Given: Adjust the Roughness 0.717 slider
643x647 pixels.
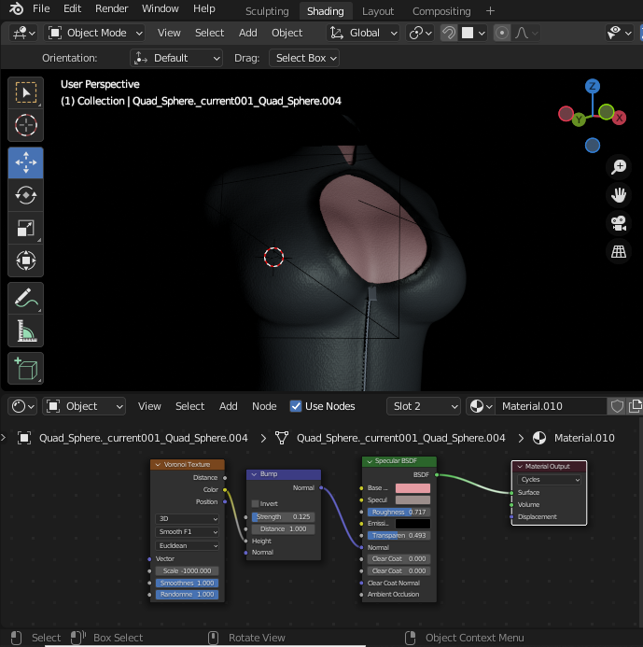Looking at the screenshot, I should (x=398, y=512).
